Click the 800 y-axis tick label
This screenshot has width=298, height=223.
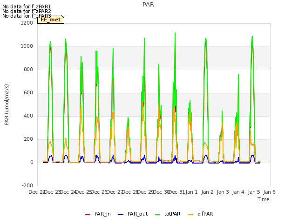[x=28, y=69]
